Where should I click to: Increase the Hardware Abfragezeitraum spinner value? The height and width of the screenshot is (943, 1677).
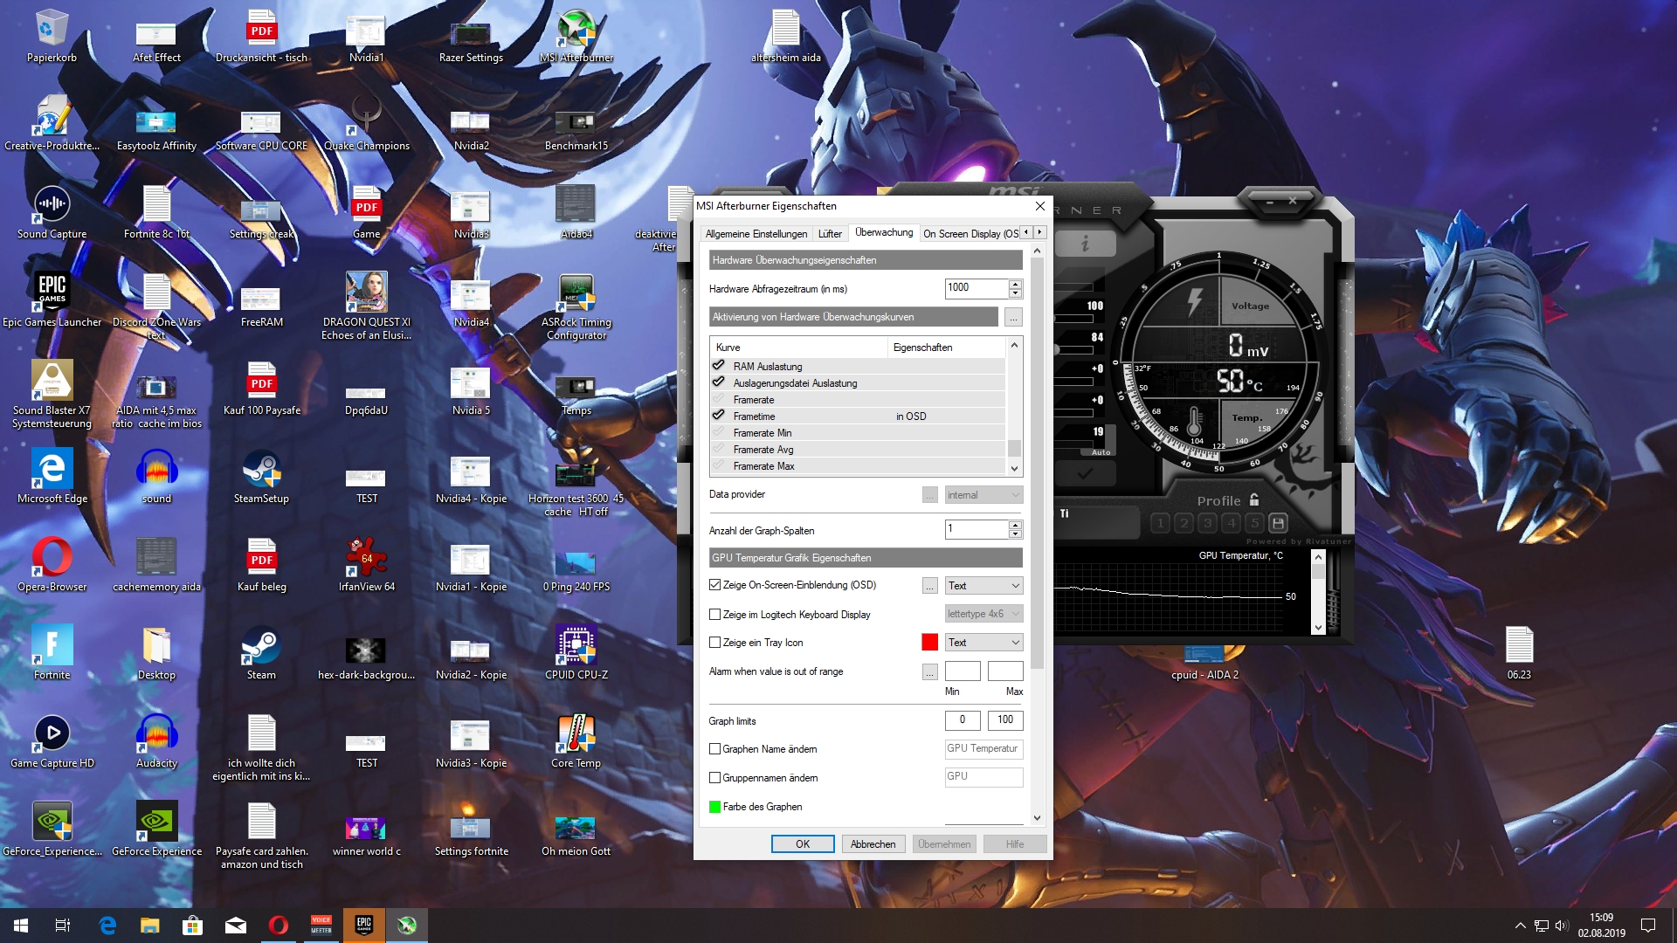pyautogui.click(x=1015, y=284)
